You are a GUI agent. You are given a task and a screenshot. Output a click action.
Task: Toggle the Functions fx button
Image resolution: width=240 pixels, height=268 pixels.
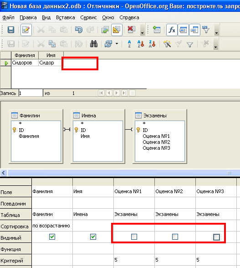coord(172,30)
